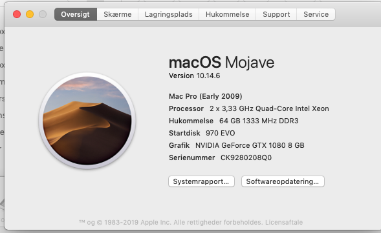Open Systemrapport...
This screenshot has height=233, width=381.
pyautogui.click(x=201, y=181)
